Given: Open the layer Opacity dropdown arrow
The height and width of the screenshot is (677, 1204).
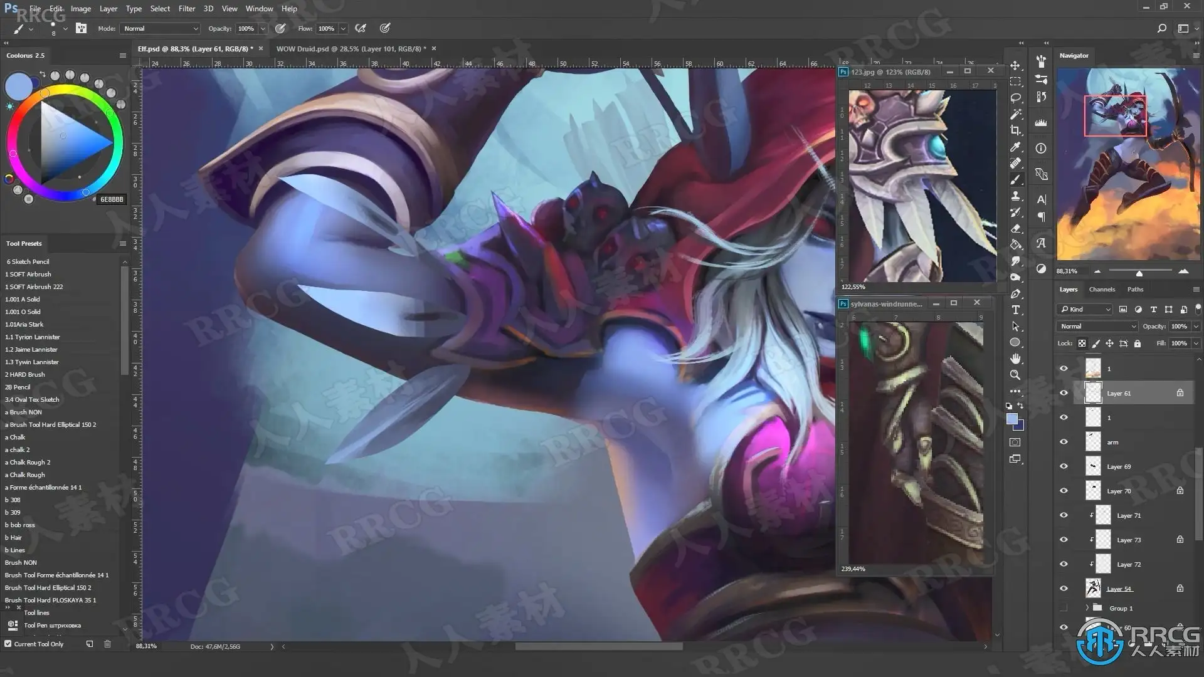Looking at the screenshot, I should [x=1196, y=326].
